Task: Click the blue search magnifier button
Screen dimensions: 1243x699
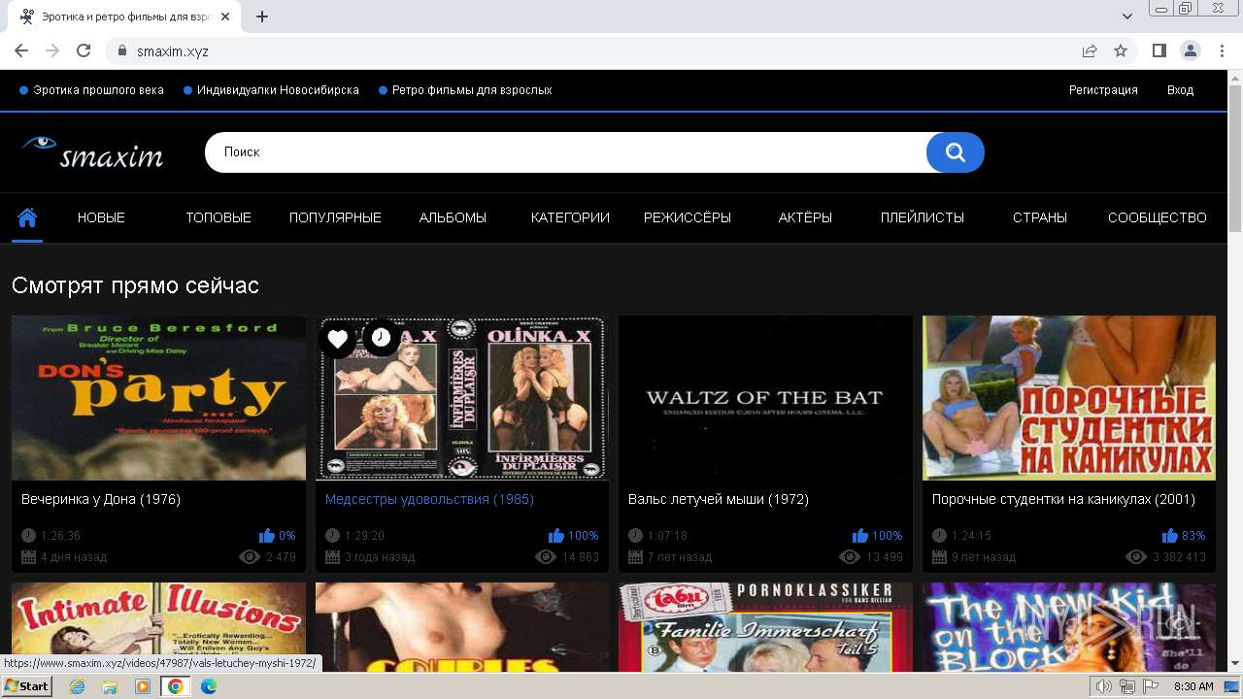Action: point(955,152)
